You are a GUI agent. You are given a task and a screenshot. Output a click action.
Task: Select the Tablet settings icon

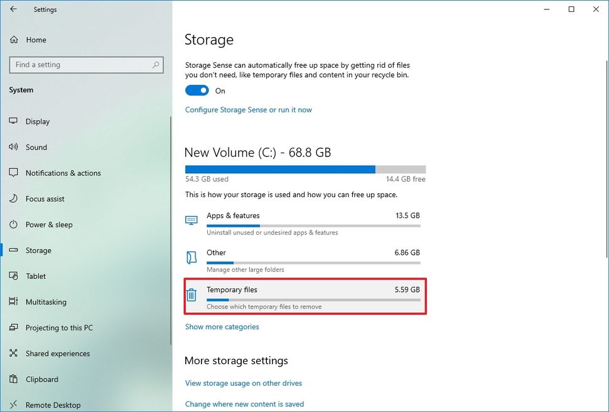[14, 276]
